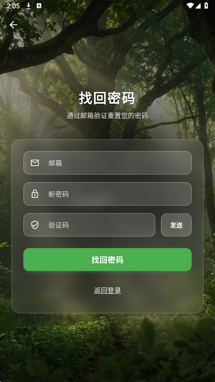The image size is (215, 382).
Task: Click 发送 to send verification code
Action: (176, 225)
